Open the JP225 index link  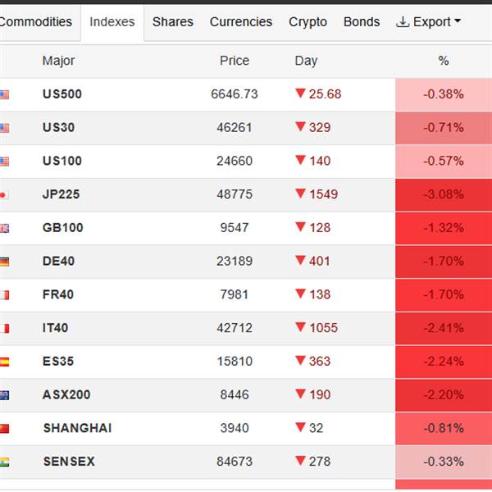(x=61, y=195)
